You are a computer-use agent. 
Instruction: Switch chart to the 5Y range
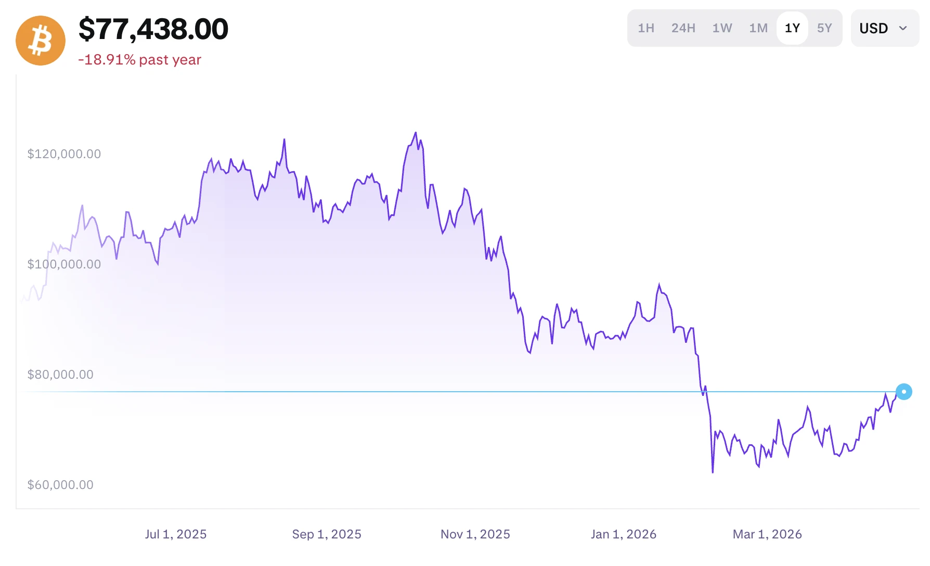click(x=824, y=28)
